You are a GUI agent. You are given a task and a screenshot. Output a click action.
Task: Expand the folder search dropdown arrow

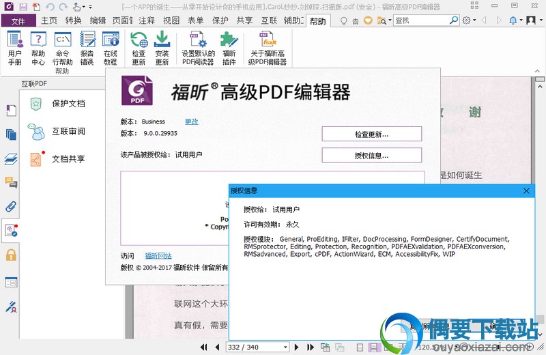click(x=390, y=20)
